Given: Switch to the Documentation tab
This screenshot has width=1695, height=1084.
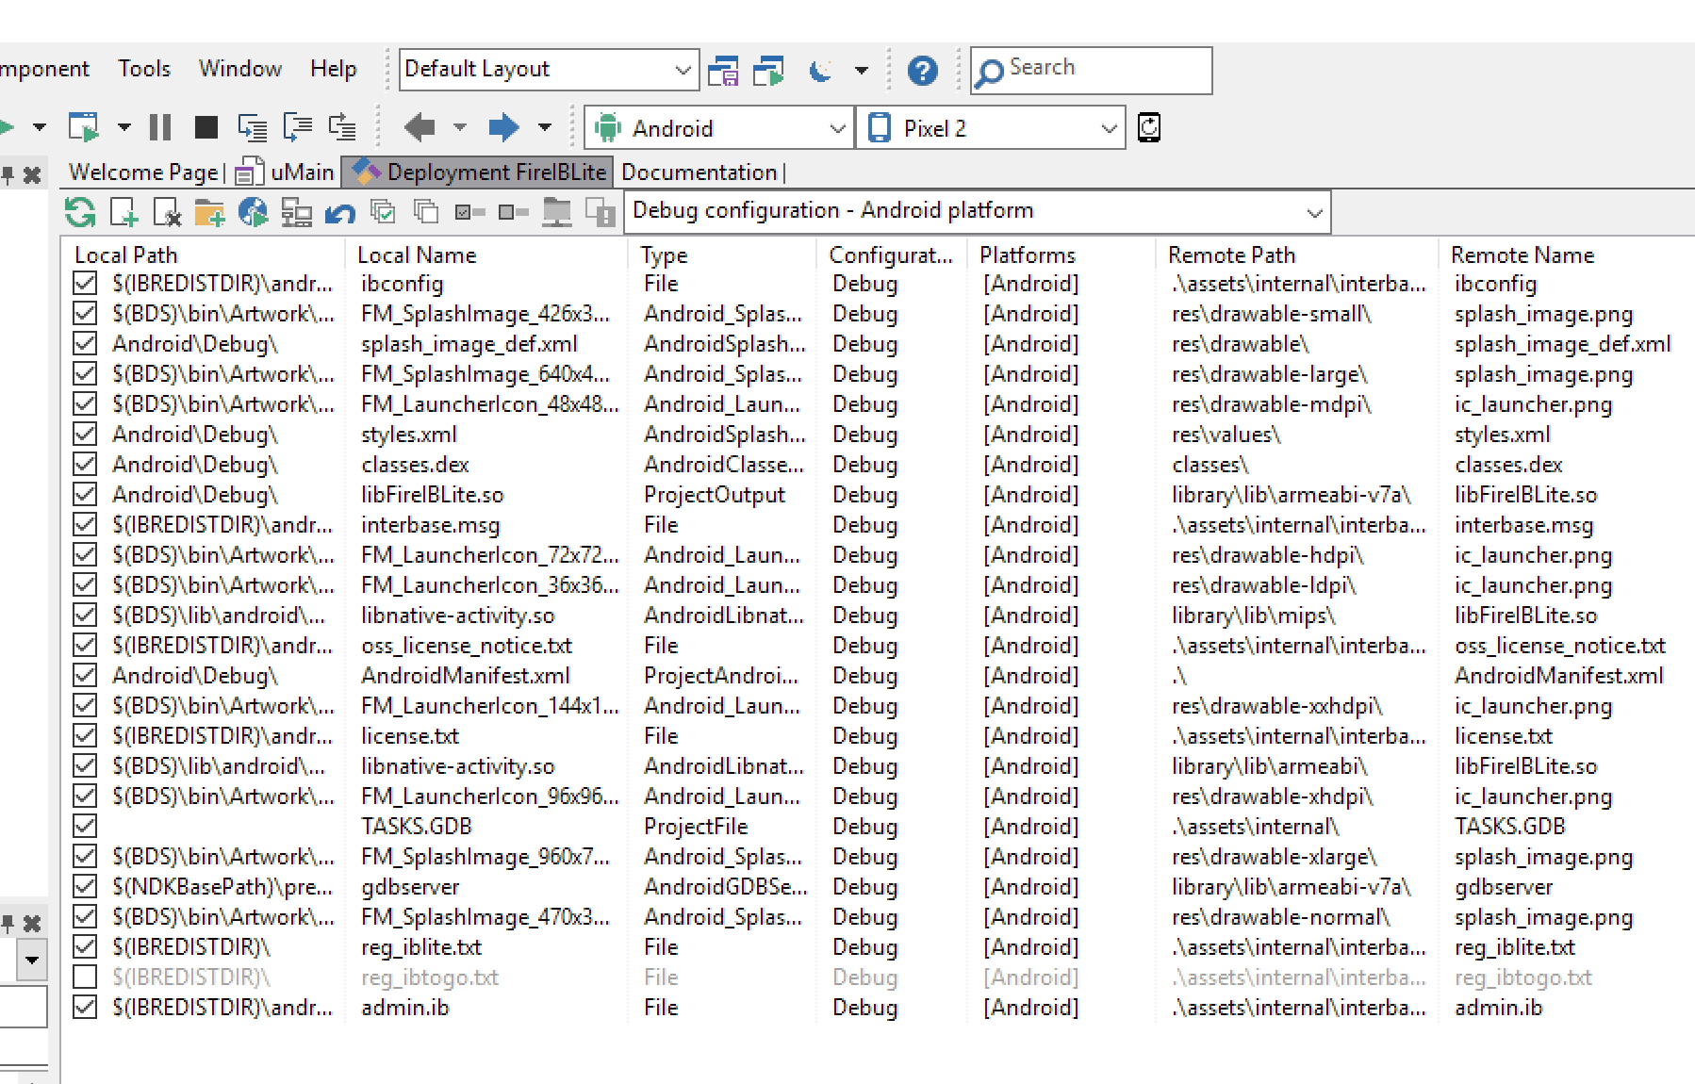Looking at the screenshot, I should click(699, 172).
